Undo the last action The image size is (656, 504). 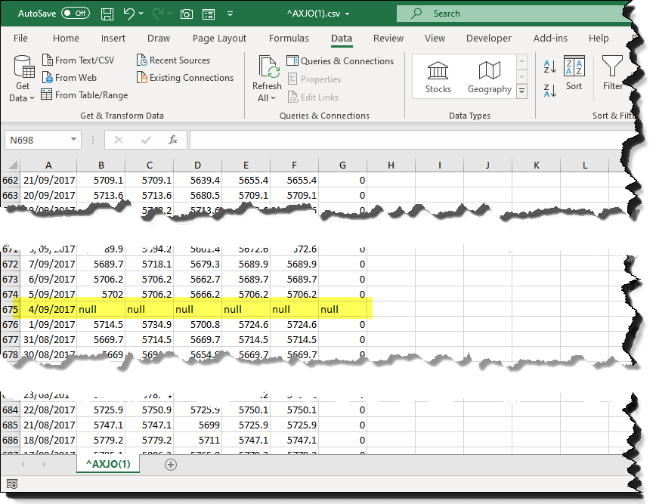coord(128,14)
